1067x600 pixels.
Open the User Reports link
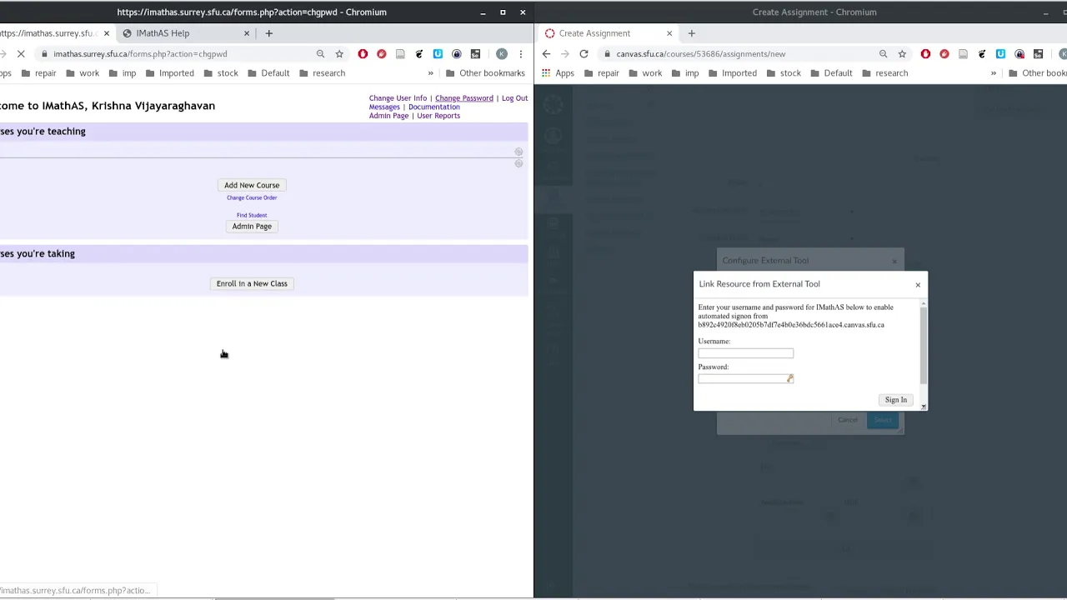(x=438, y=116)
